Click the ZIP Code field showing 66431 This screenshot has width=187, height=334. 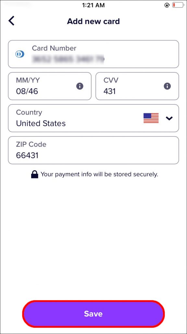tap(93, 150)
